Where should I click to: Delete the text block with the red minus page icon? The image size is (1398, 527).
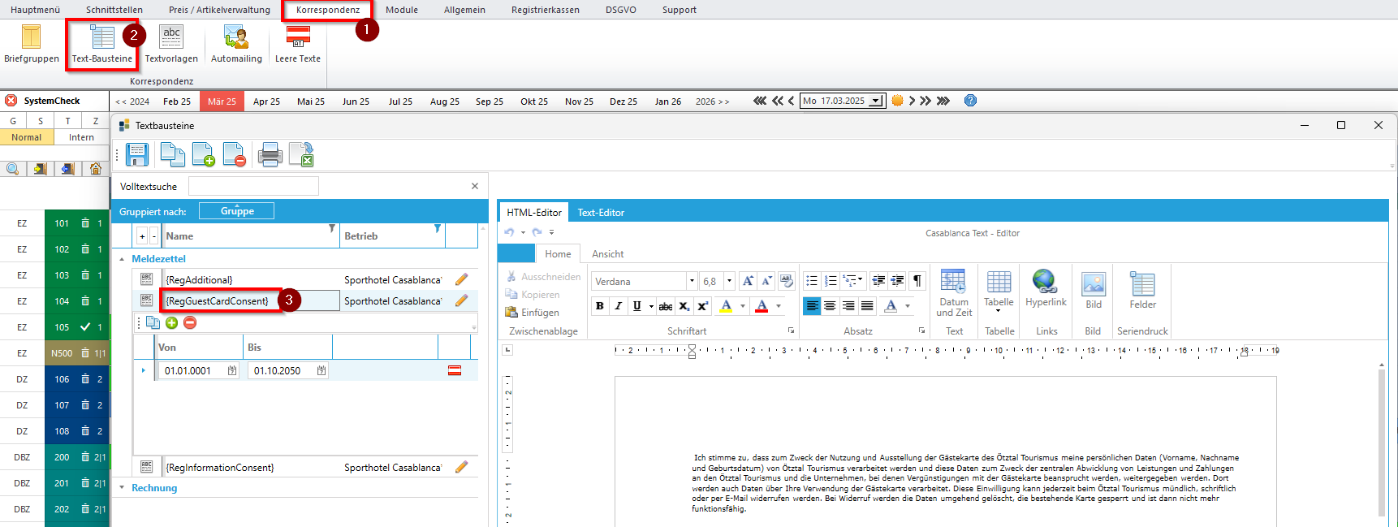(234, 154)
